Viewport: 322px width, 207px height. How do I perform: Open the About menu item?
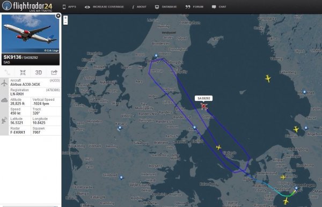[139, 7]
